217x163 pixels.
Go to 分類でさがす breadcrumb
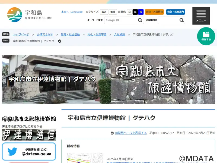pos(45,35)
